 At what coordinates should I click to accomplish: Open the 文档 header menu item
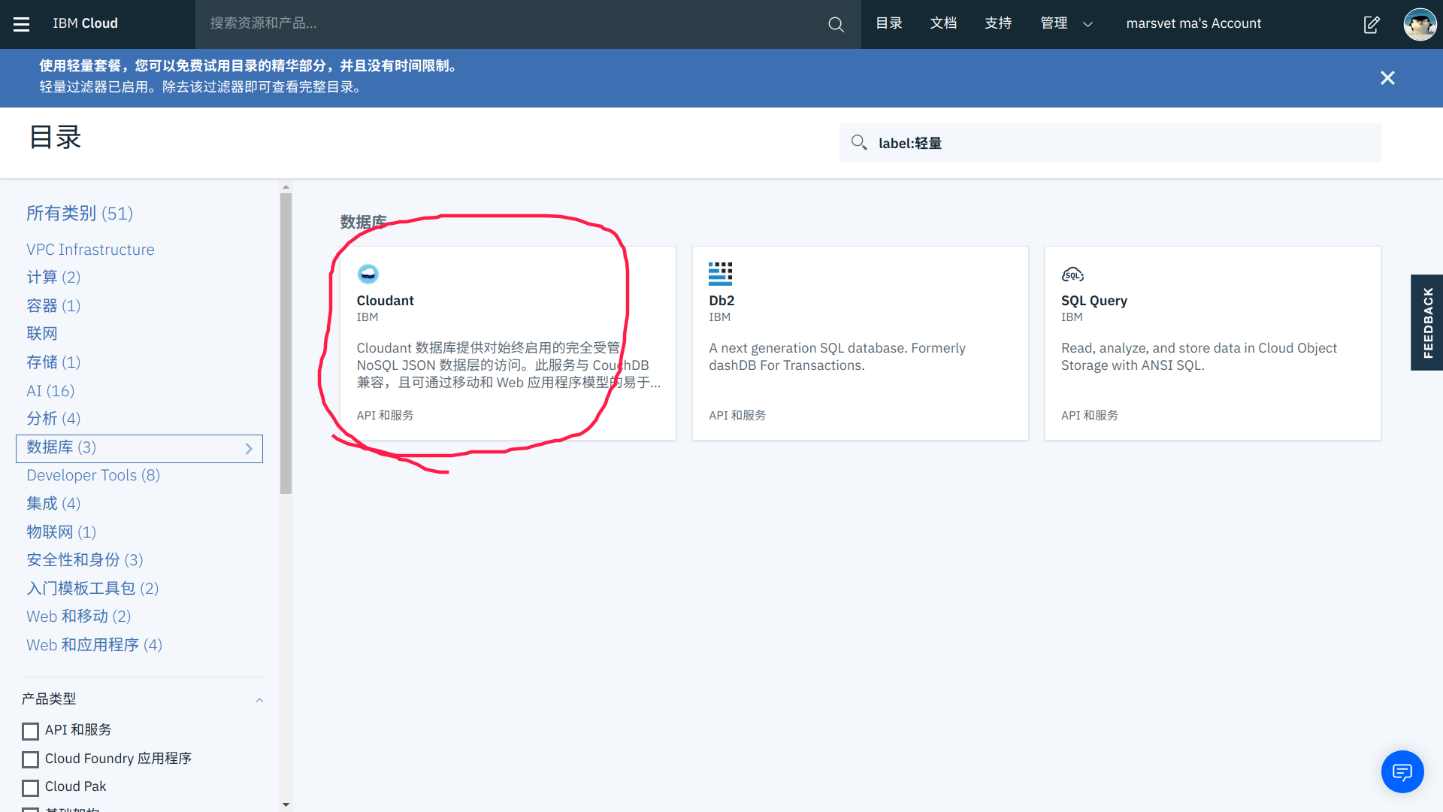tap(943, 24)
